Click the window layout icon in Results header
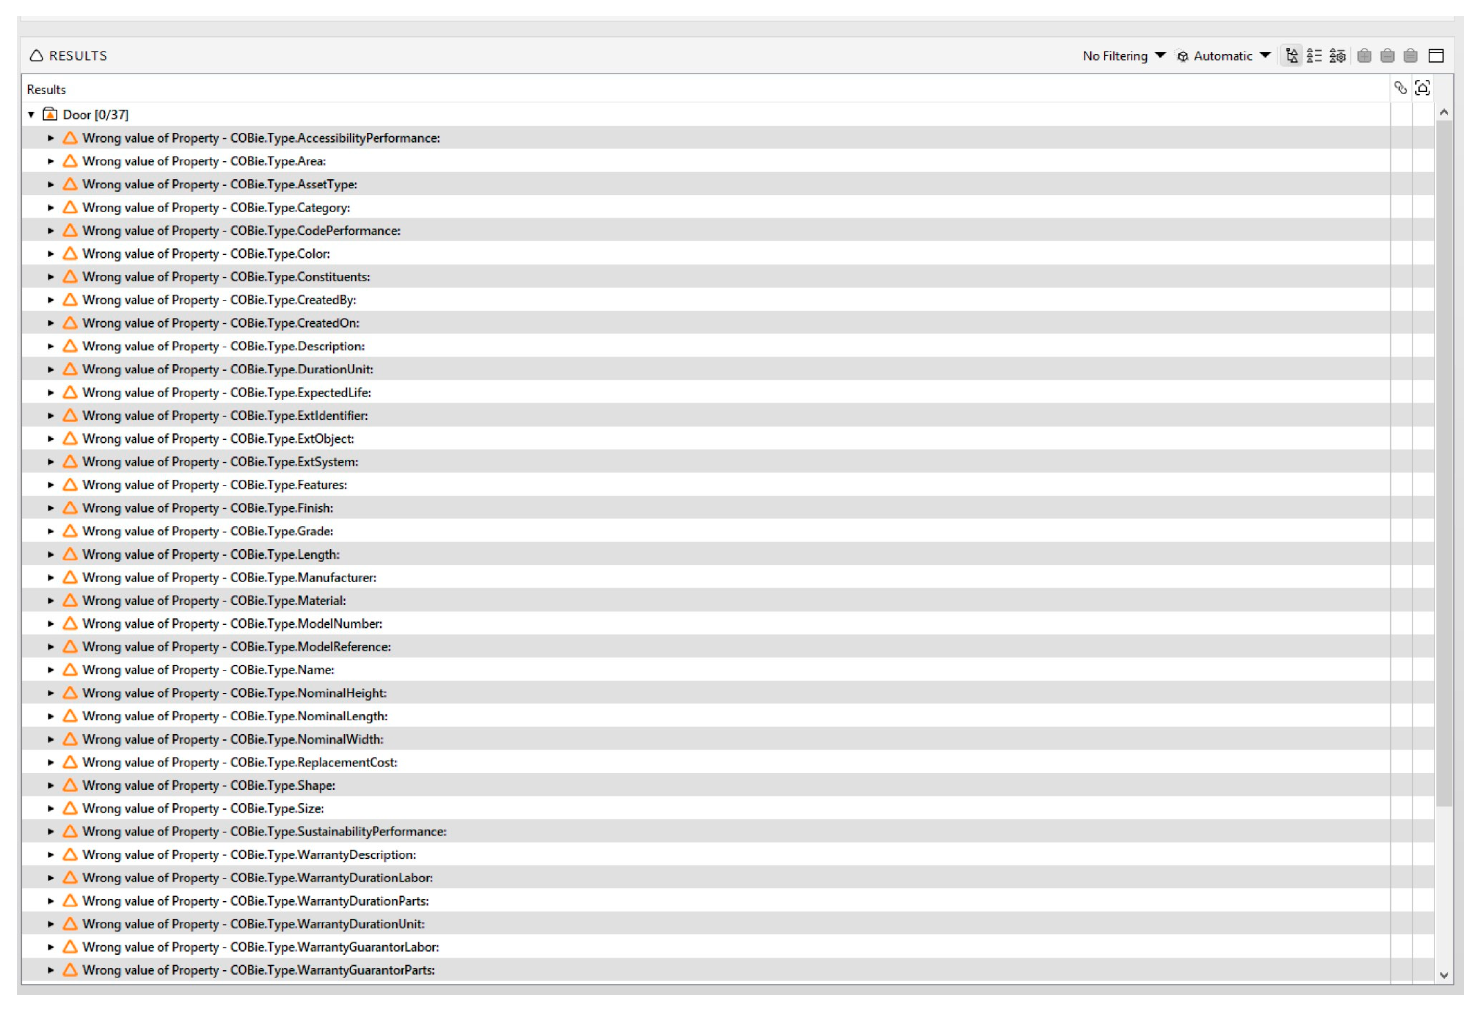Screen dimensions: 1482x1013 point(1436,55)
